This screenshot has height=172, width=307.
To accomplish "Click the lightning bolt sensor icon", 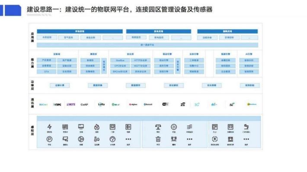I will tap(49, 127).
